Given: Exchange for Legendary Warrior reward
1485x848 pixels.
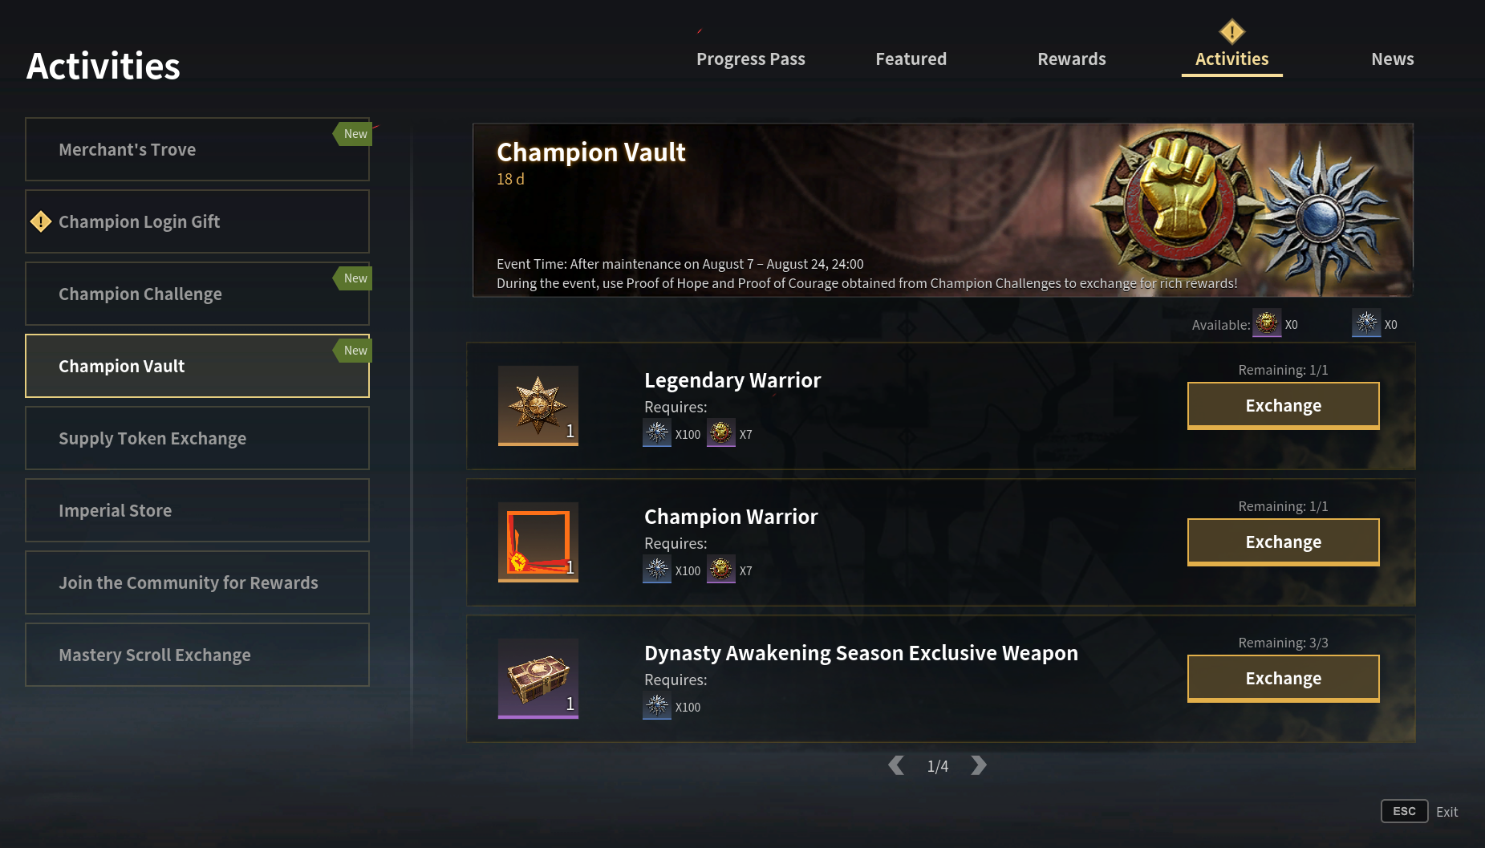Looking at the screenshot, I should pyautogui.click(x=1283, y=406).
